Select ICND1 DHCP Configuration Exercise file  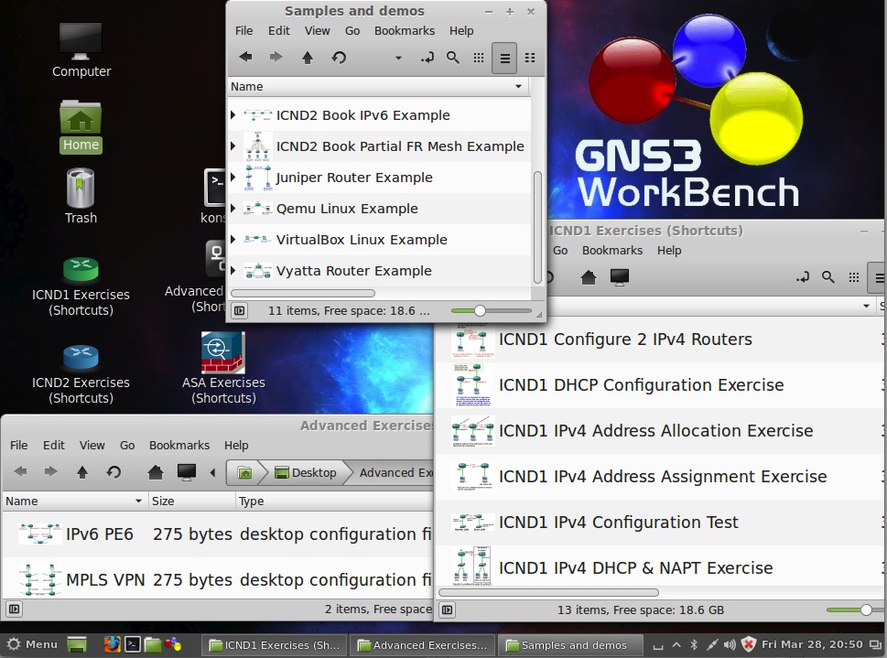coord(641,385)
